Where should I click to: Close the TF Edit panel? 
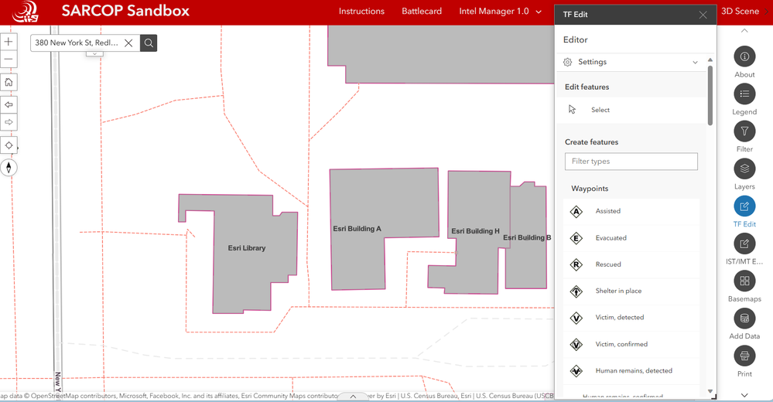(x=703, y=15)
